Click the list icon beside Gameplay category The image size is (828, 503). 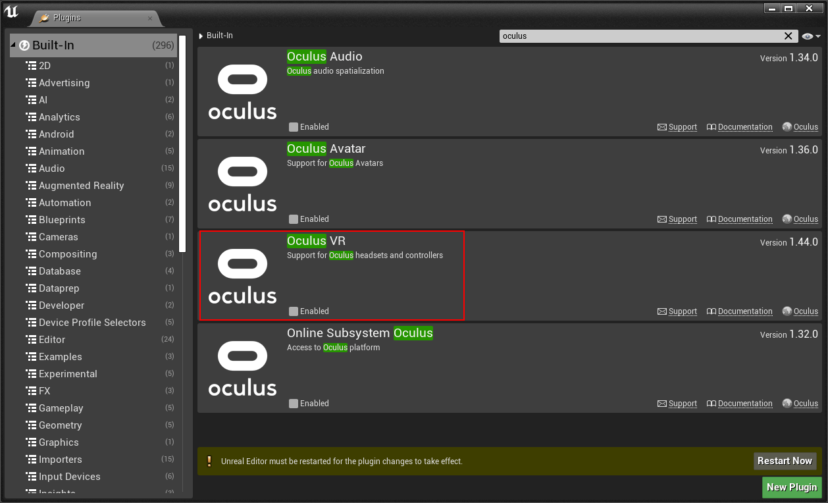click(x=31, y=408)
